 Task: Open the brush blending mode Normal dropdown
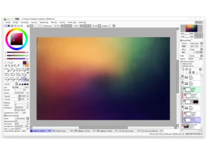(x=11, y=84)
